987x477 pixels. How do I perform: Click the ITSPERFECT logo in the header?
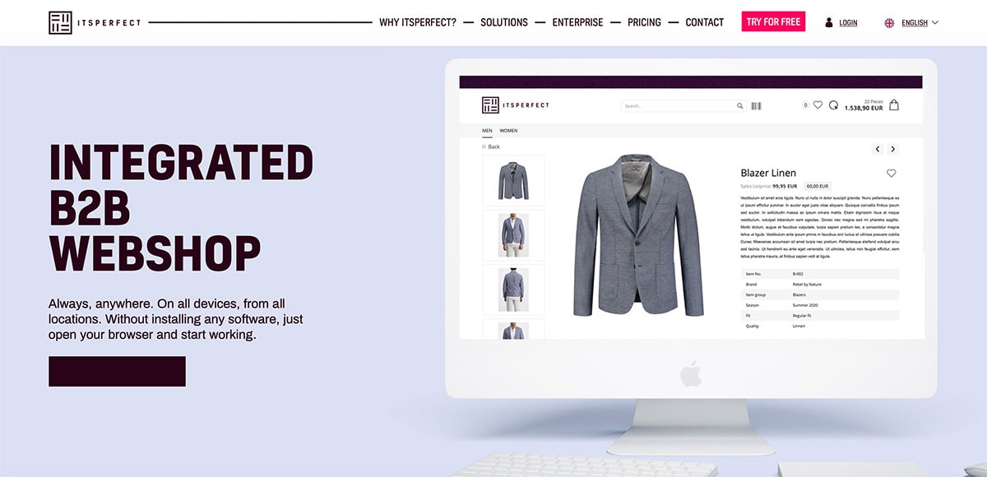click(95, 22)
